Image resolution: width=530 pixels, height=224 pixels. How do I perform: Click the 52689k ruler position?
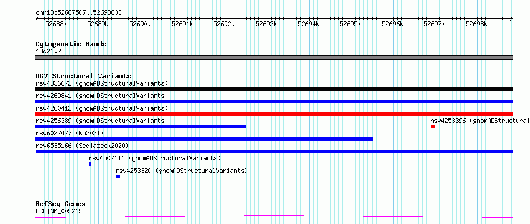pyautogui.click(x=98, y=24)
